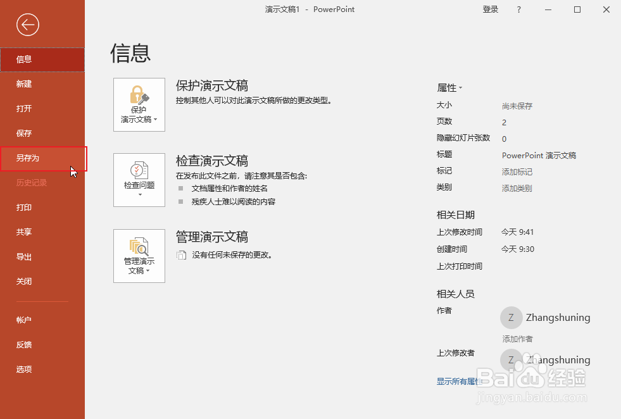The image size is (621, 419).
Task: Click the 今天 9:41 last modified value
Action: click(518, 232)
